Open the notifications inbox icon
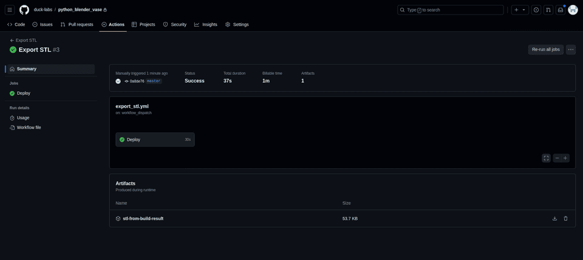 [x=561, y=10]
